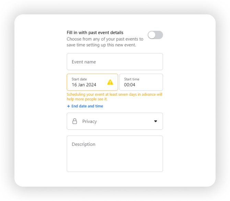Open the Start time field

[x=141, y=82]
